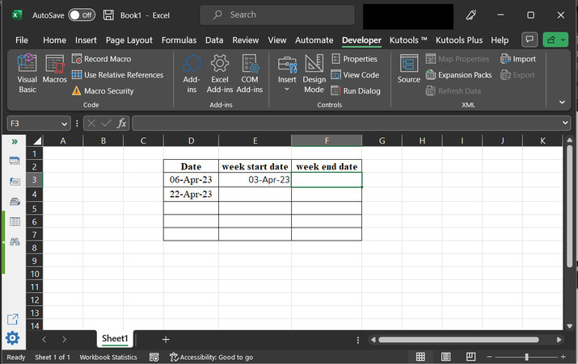
Task: Click the Macros icon
Action: (55, 73)
